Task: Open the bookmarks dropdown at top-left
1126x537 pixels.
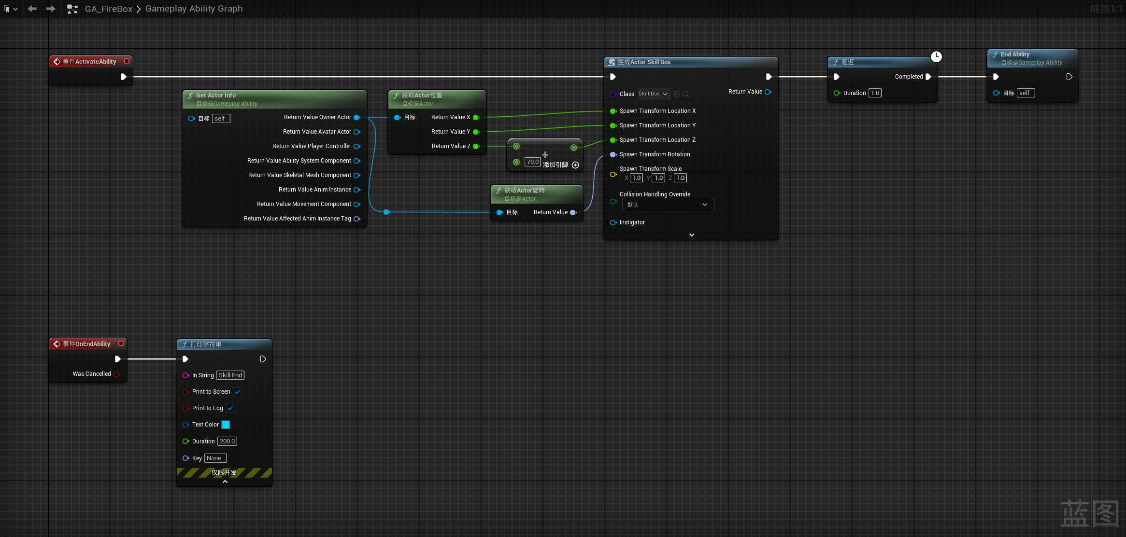Action: [11, 9]
